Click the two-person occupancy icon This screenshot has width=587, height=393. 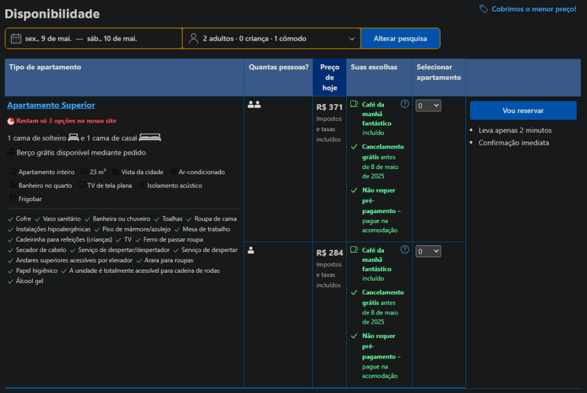click(254, 105)
